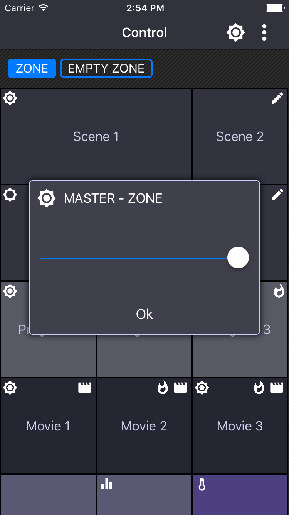289x515 pixels.
Task: Click the flame icon on Movie 3
Action: point(258,388)
